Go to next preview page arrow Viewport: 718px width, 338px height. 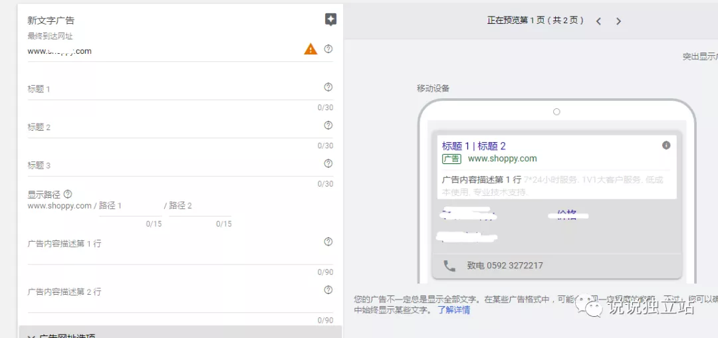(x=618, y=21)
